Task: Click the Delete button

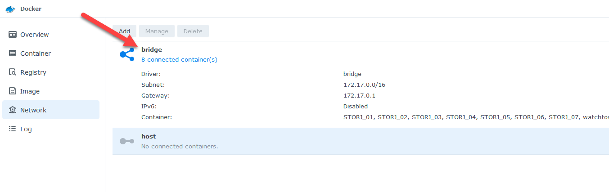Action: [x=193, y=31]
